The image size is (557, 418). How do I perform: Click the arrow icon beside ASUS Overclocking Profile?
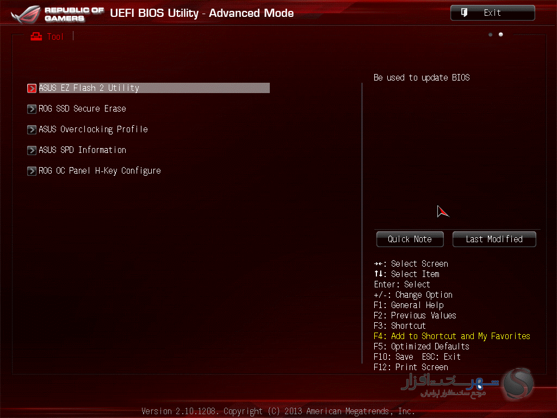pyautogui.click(x=32, y=130)
